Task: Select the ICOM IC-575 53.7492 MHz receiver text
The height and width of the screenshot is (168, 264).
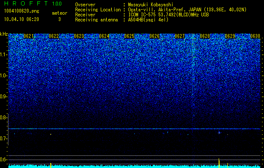Action: [168, 15]
